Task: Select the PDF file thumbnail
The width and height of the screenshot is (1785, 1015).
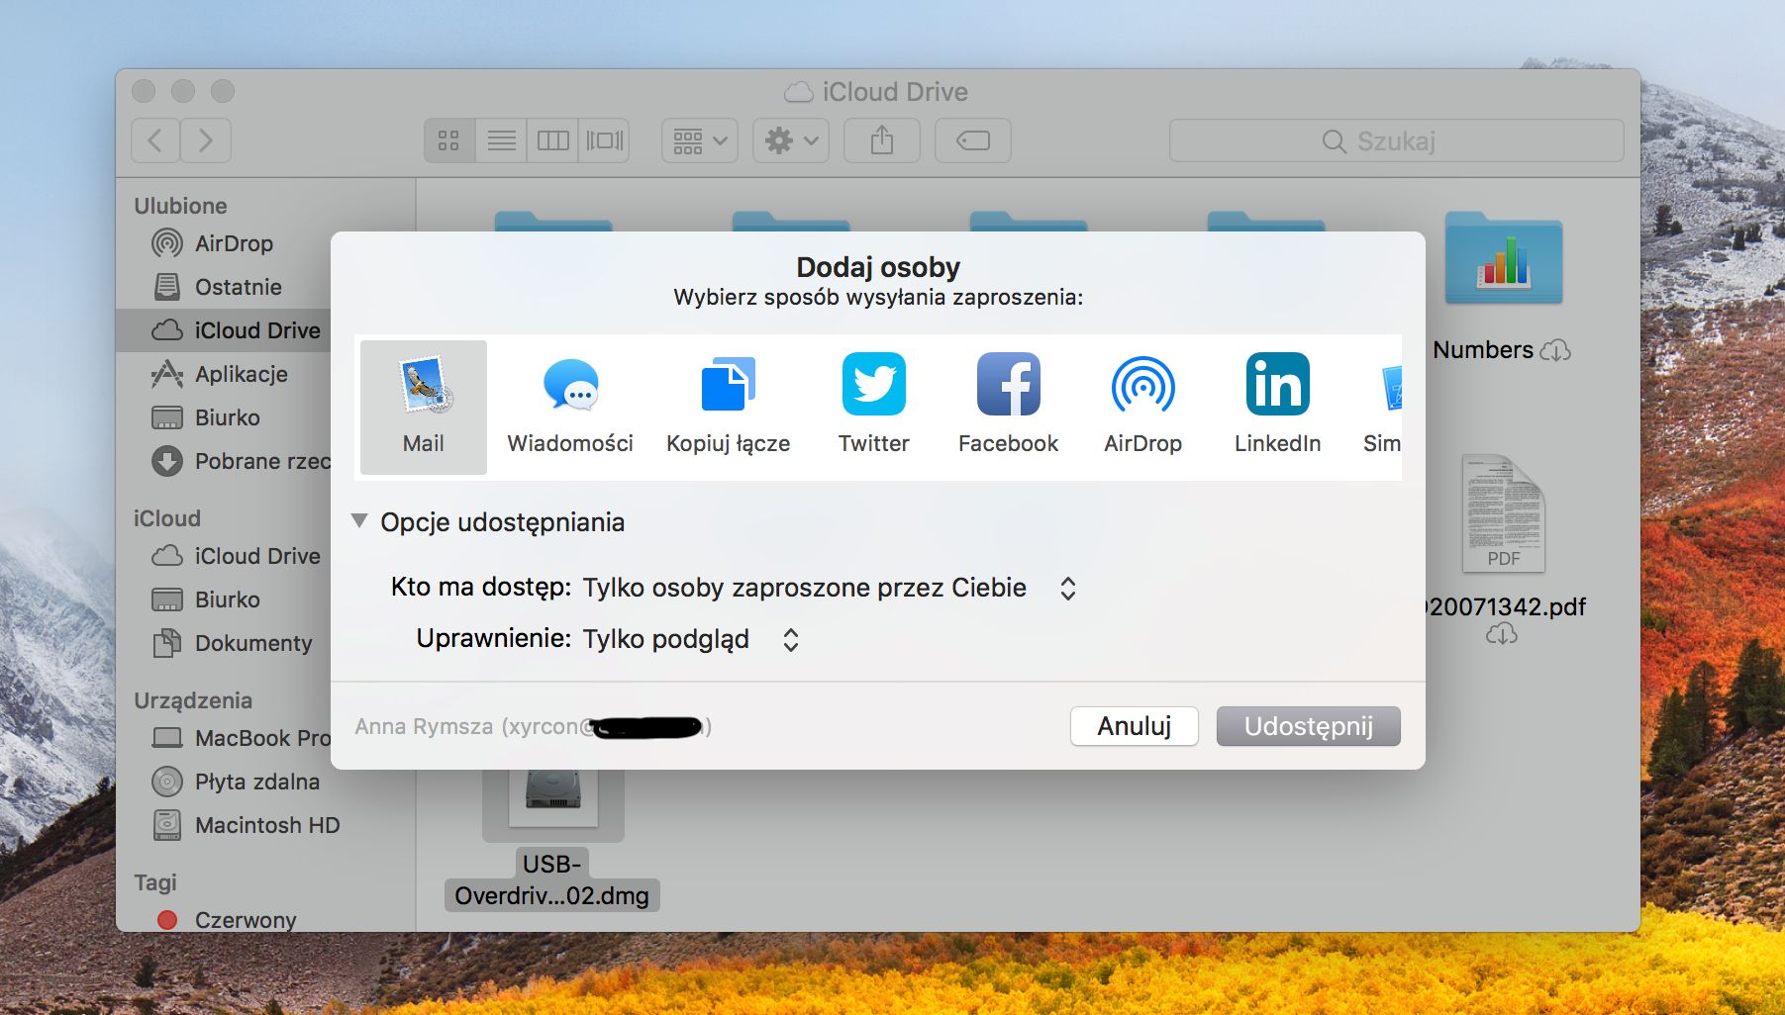Action: coord(1503,513)
